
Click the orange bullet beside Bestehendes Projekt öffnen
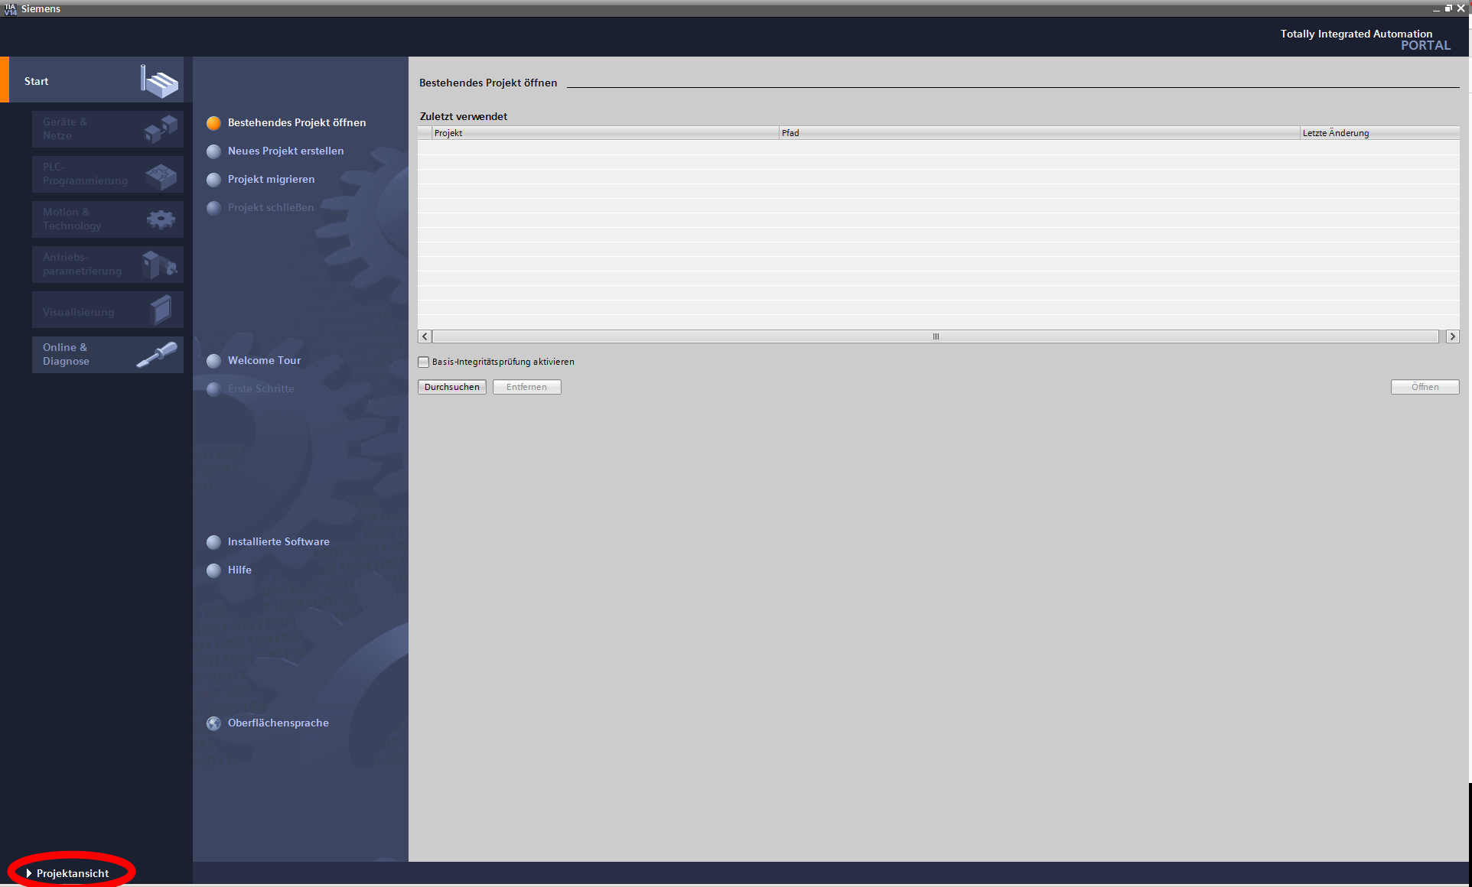[214, 123]
